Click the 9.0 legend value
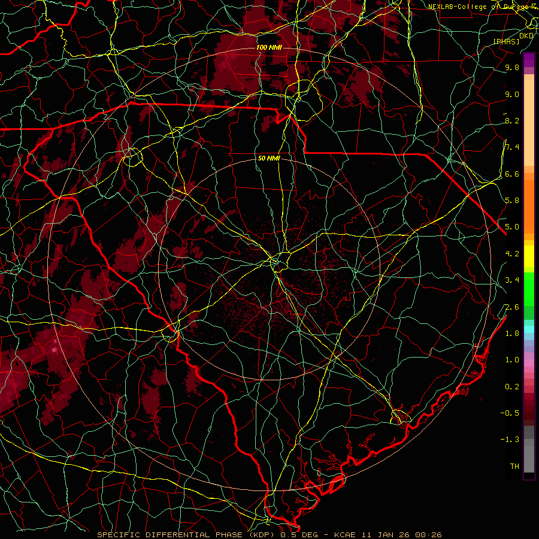The width and height of the screenshot is (539, 539). click(512, 94)
